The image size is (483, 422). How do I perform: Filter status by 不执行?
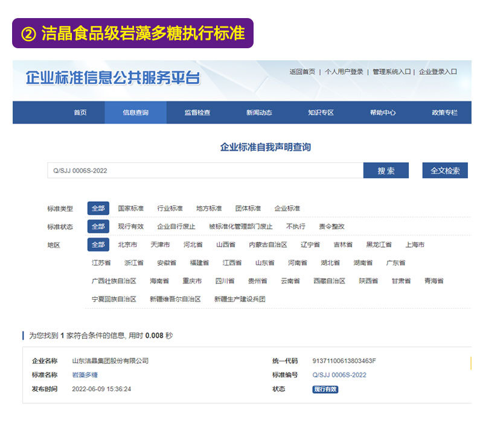click(296, 227)
